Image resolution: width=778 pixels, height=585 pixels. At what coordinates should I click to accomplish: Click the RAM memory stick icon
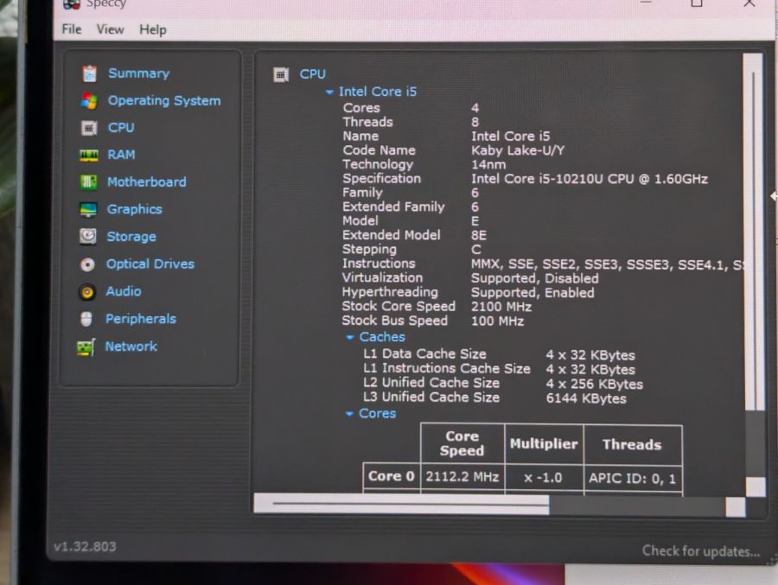[89, 155]
